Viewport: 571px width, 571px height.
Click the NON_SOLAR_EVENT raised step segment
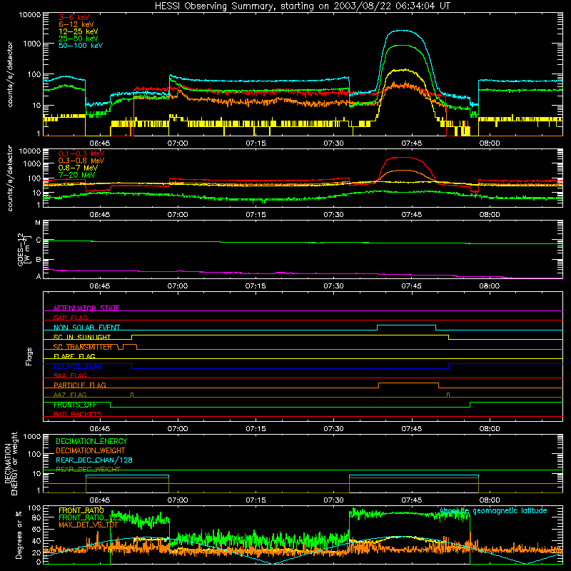[x=406, y=325]
